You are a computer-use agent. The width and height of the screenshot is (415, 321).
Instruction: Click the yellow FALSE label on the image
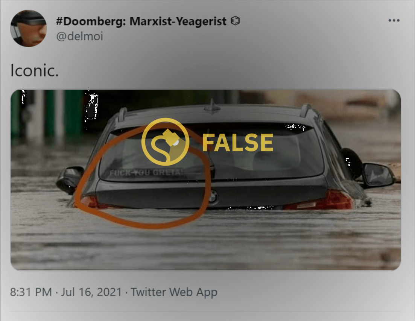click(x=238, y=142)
